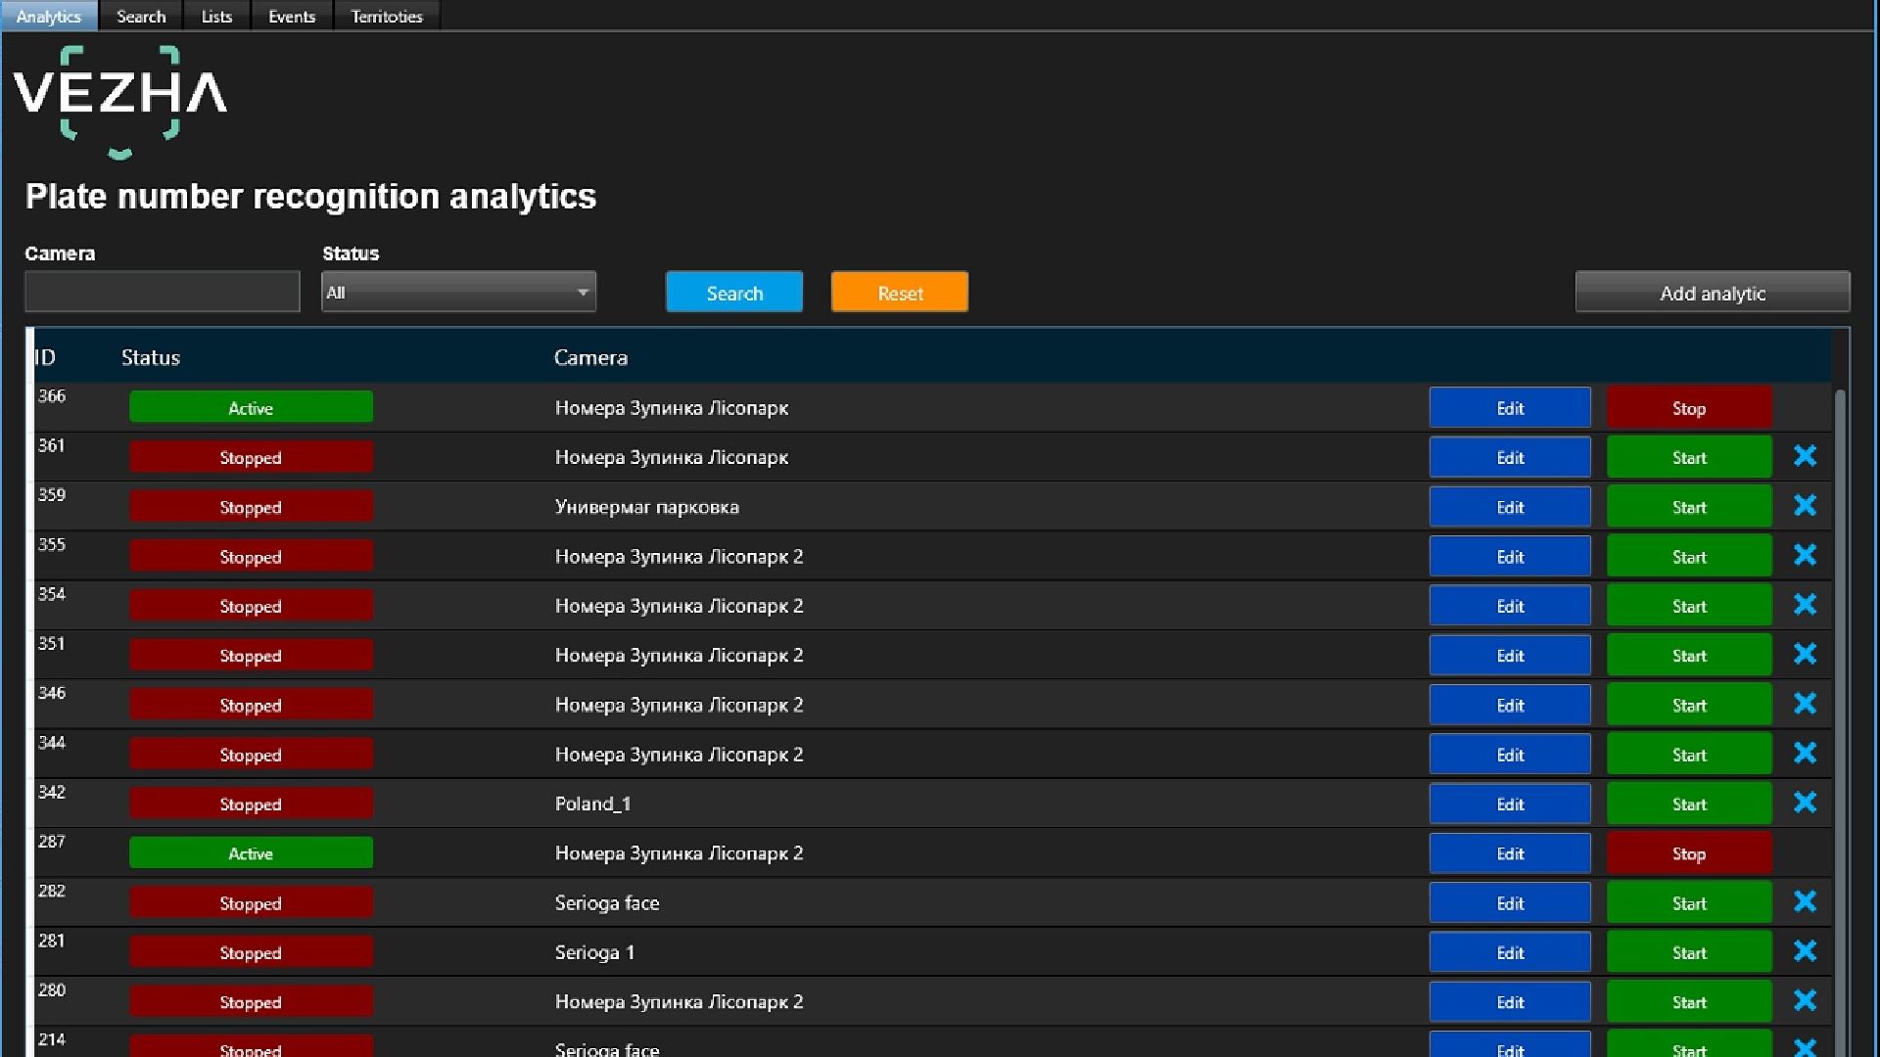Delete analytic row 346
The image size is (1880, 1057).
(x=1805, y=704)
